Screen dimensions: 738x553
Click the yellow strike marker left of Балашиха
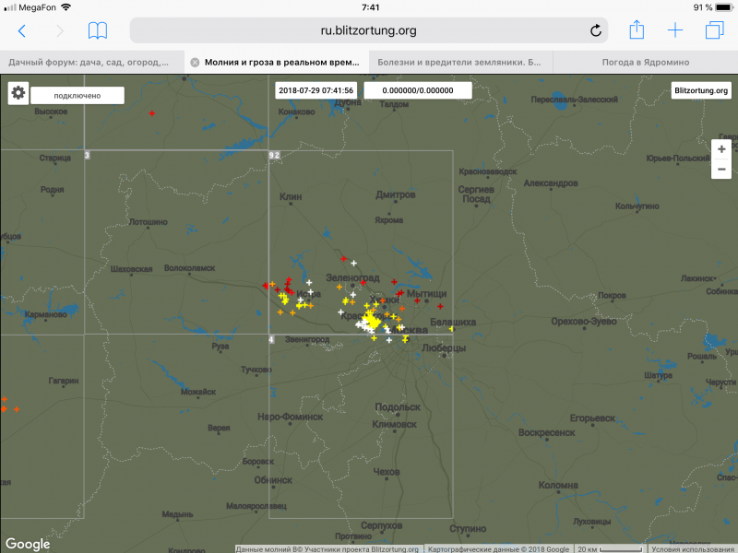[x=451, y=329]
